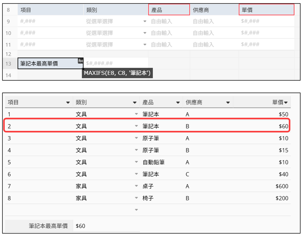Image resolution: width=304 pixels, height=236 pixels.
Task: Click the $60 value beside bottom 筆記本最高單價
Action: 81,226
